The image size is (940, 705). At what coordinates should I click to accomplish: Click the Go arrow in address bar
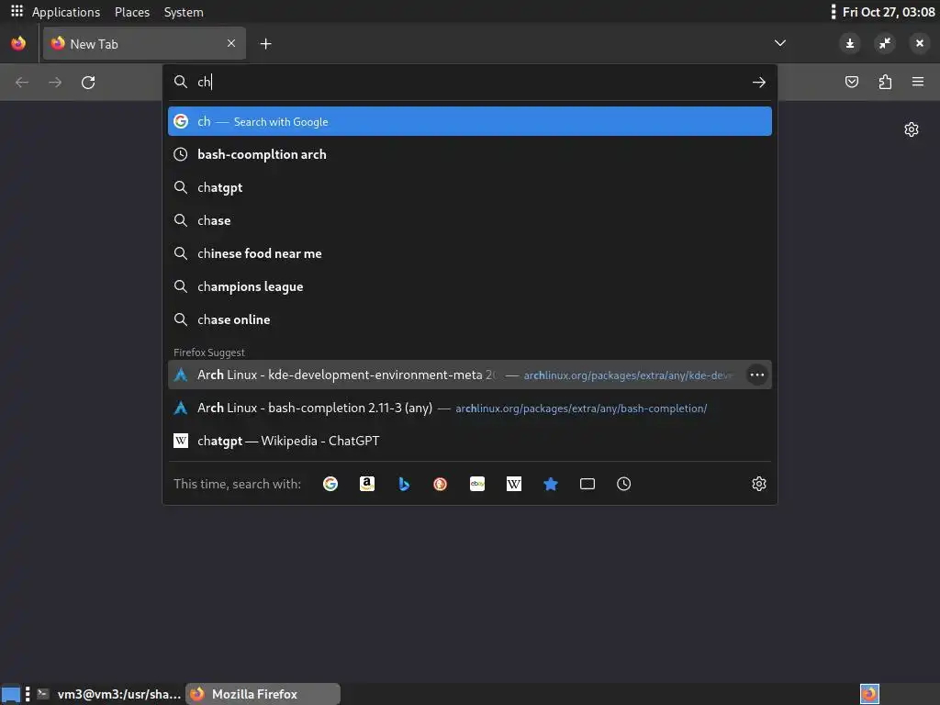pyautogui.click(x=759, y=82)
